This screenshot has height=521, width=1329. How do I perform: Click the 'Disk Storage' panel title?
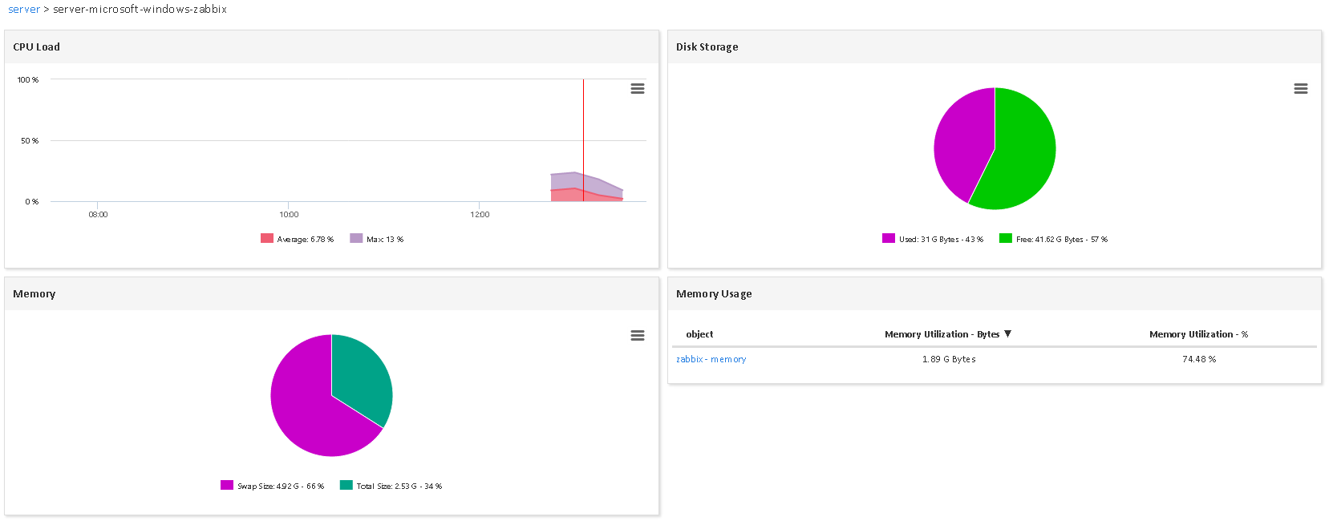tap(707, 47)
